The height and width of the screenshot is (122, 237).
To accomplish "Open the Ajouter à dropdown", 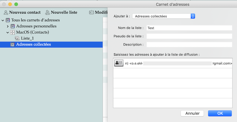I will click(164, 16).
